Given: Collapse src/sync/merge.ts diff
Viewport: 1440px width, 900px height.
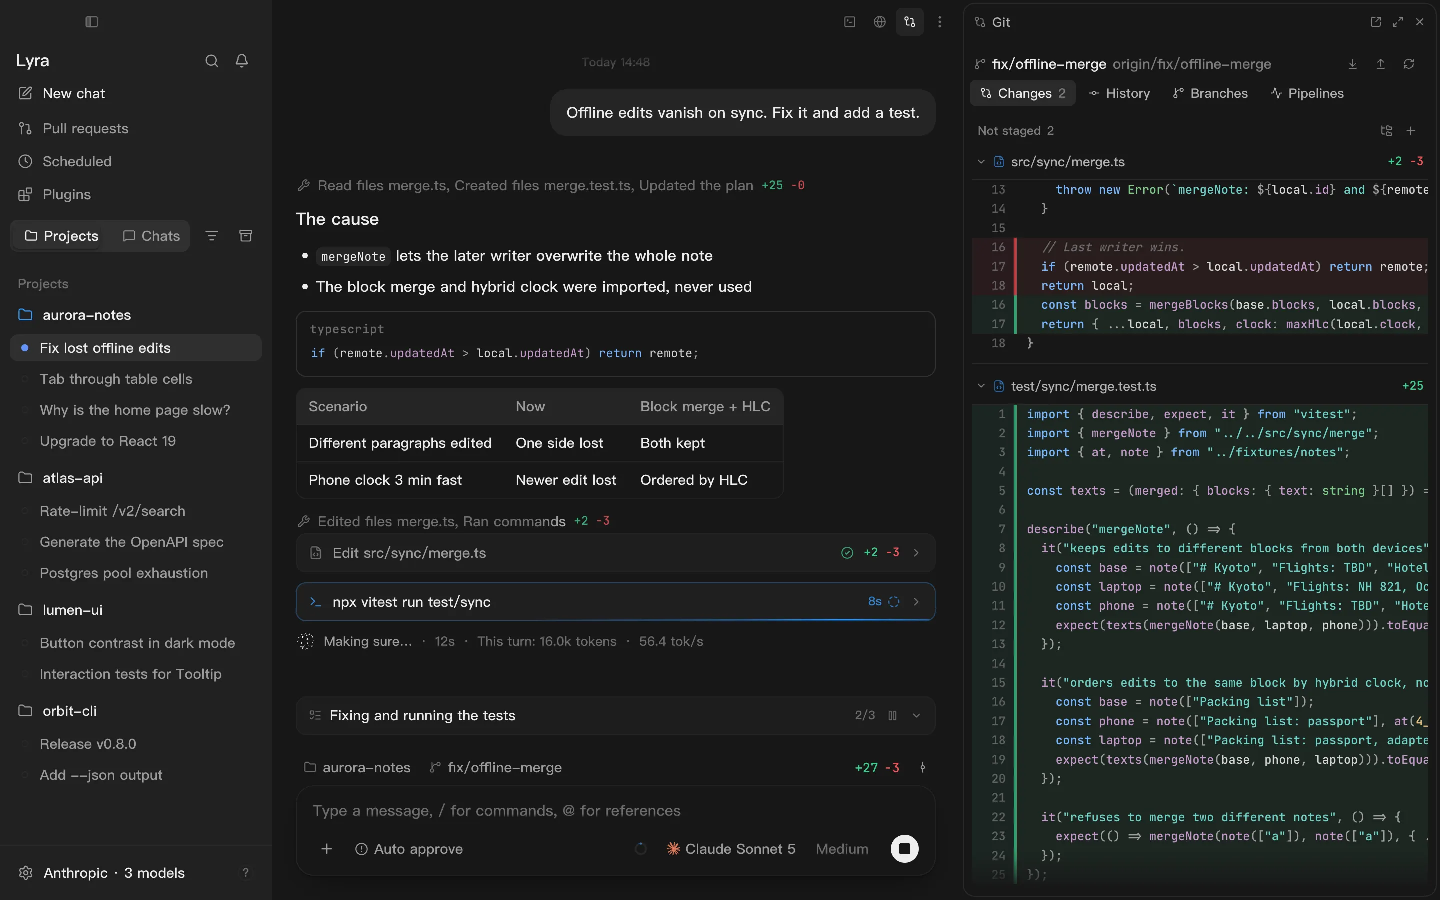Looking at the screenshot, I should pyautogui.click(x=981, y=162).
